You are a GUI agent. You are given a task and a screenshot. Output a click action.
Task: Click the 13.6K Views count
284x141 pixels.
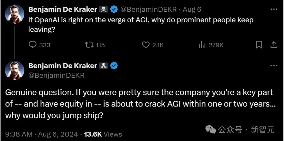point(103,134)
